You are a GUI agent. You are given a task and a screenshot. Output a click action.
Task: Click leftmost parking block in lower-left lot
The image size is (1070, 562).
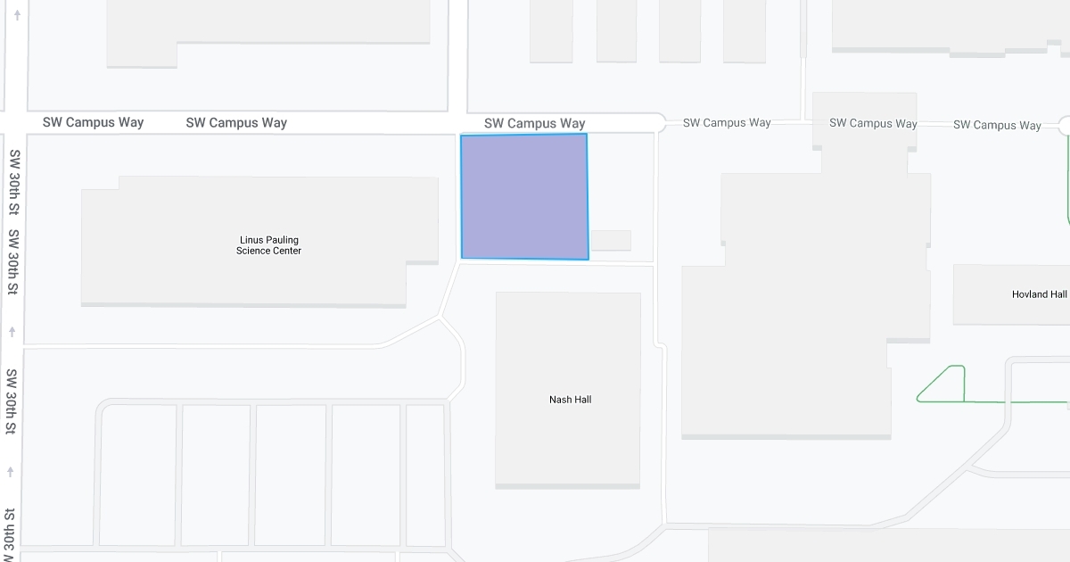pyautogui.click(x=138, y=475)
